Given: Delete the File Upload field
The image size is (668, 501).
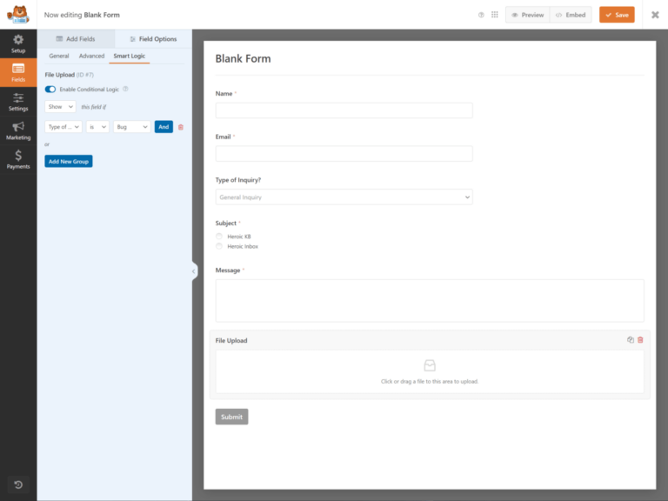Looking at the screenshot, I should click(x=641, y=340).
